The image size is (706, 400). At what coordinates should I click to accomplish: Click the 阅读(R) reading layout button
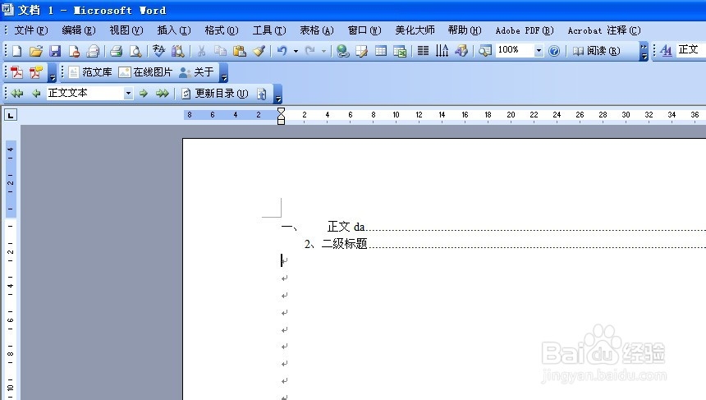596,50
